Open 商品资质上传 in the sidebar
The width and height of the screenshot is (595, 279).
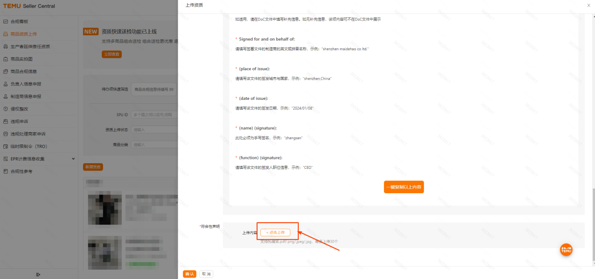tap(30, 34)
